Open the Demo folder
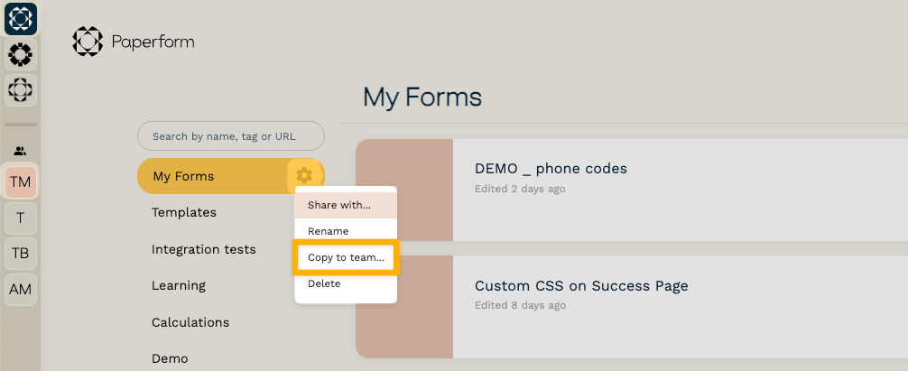The height and width of the screenshot is (371, 908). 170,358
